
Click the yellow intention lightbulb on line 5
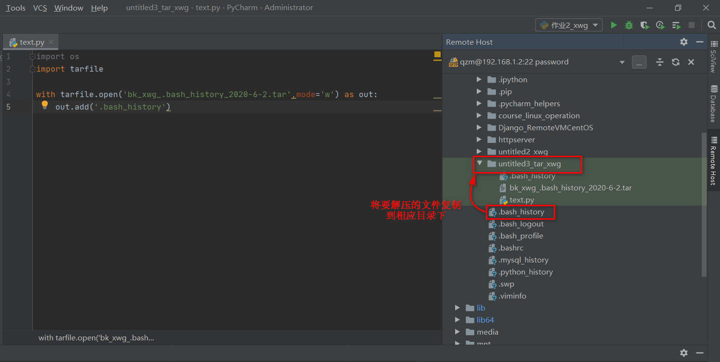point(45,105)
